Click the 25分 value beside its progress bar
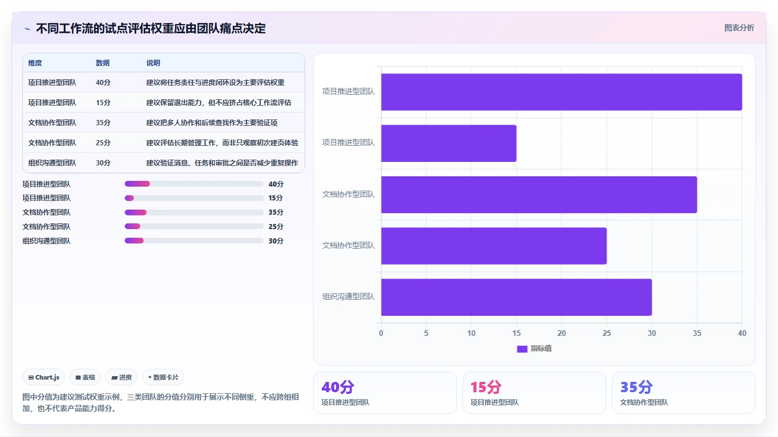Image resolution: width=778 pixels, height=437 pixels. [276, 227]
